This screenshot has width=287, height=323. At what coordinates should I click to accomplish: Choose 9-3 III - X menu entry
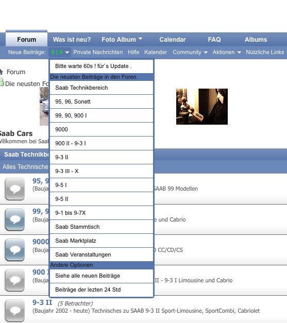[x=102, y=171]
